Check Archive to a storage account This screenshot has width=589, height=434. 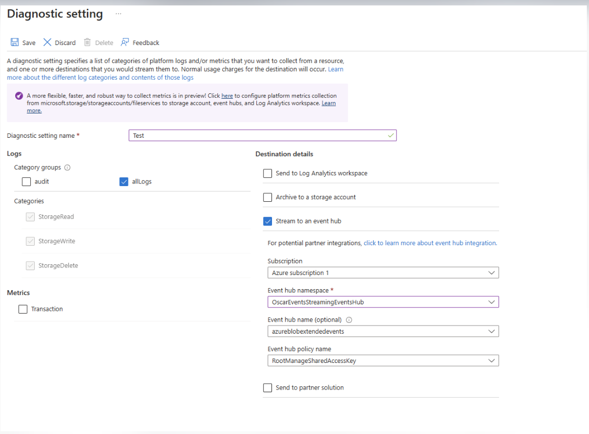(x=268, y=197)
